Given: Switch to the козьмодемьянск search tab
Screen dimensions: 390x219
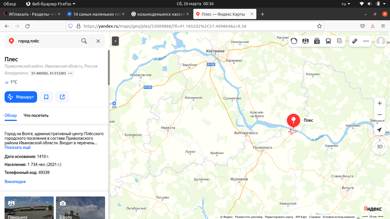Looking at the screenshot, I should pyautogui.click(x=160, y=14).
